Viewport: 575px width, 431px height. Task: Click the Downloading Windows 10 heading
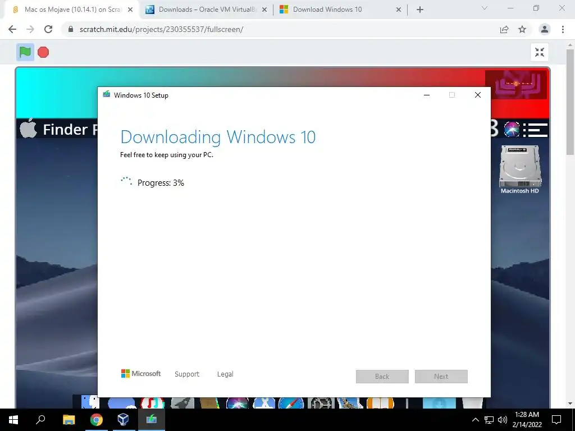pyautogui.click(x=218, y=137)
